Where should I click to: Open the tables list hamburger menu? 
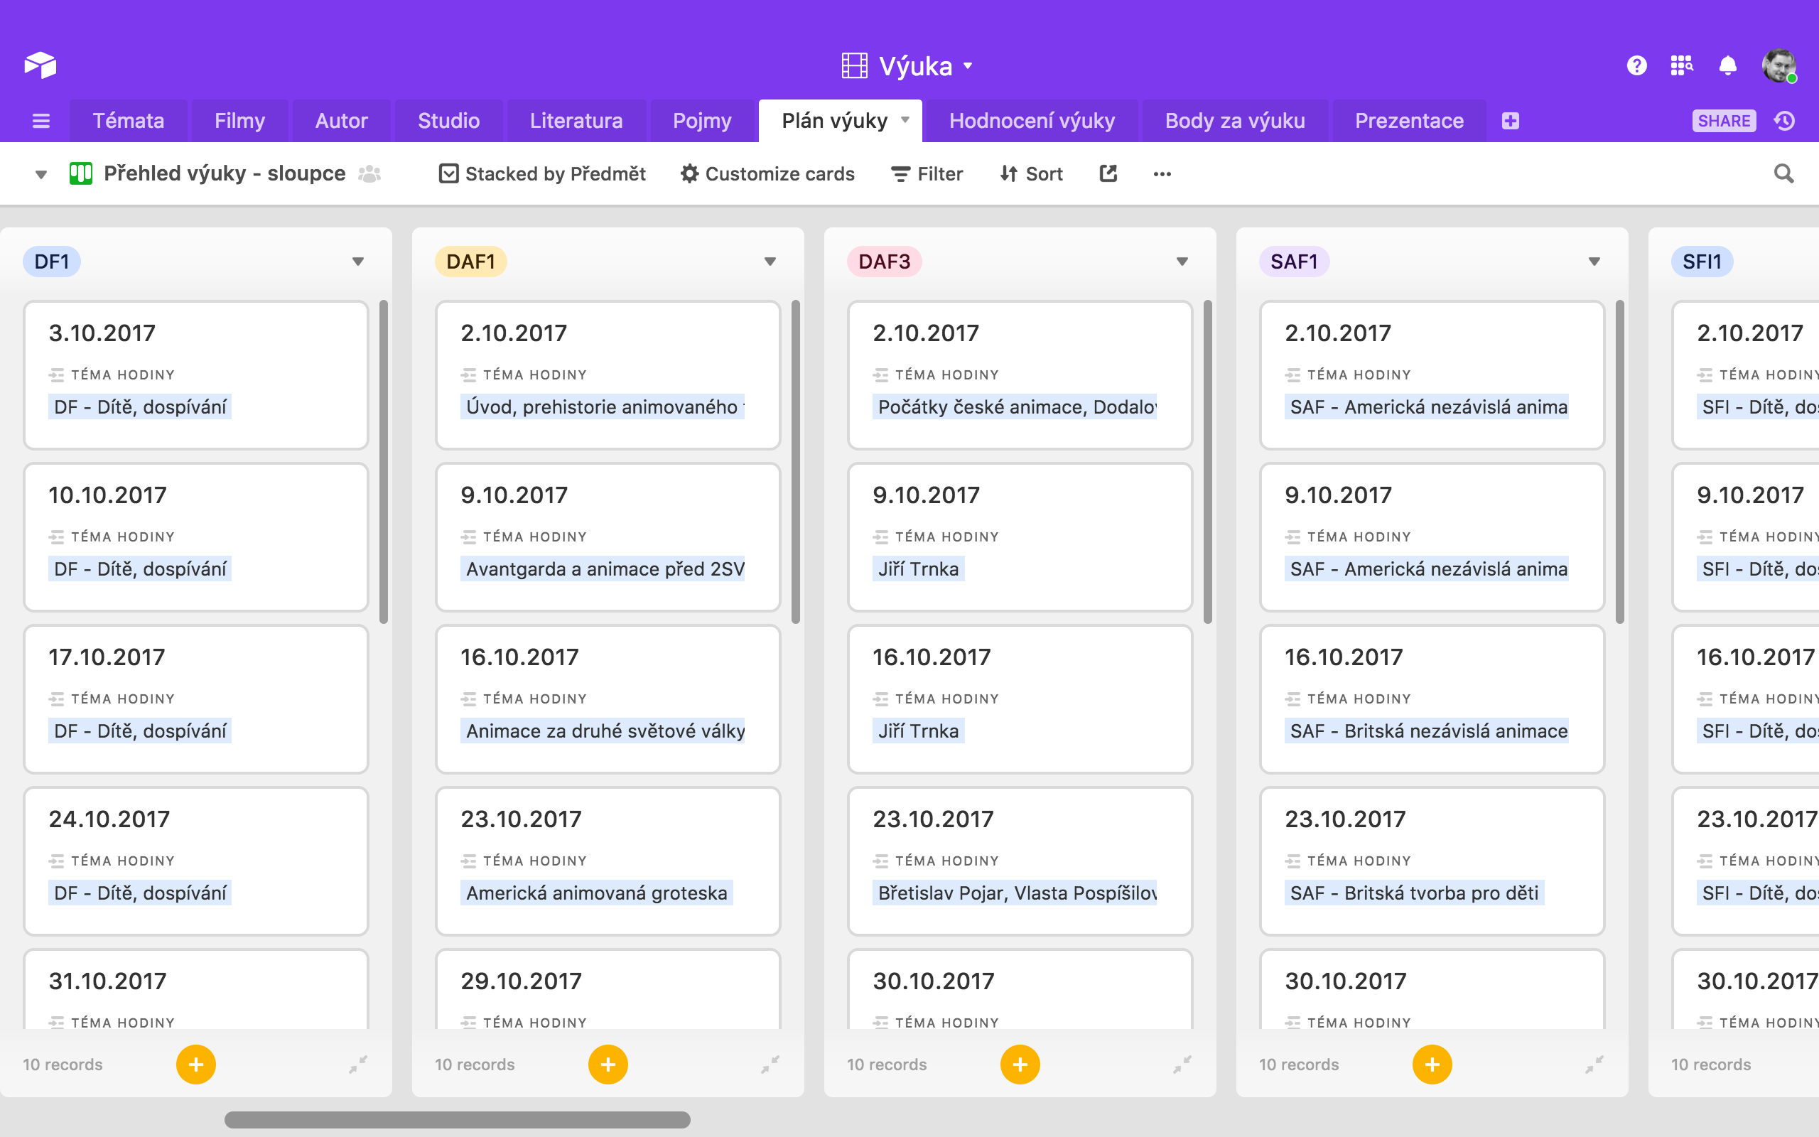point(41,121)
